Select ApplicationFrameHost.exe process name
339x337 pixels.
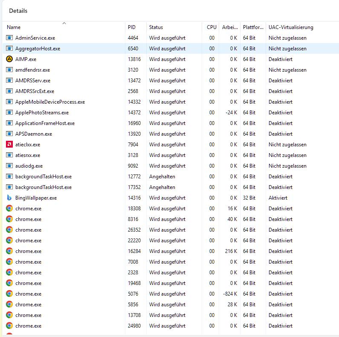[x=45, y=123]
